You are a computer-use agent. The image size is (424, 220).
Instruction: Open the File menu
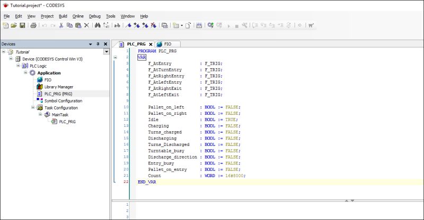point(7,16)
